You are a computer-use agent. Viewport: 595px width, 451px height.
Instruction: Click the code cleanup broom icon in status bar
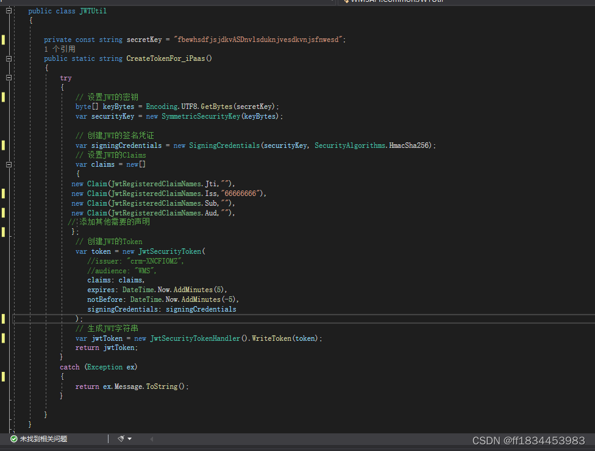(x=121, y=438)
